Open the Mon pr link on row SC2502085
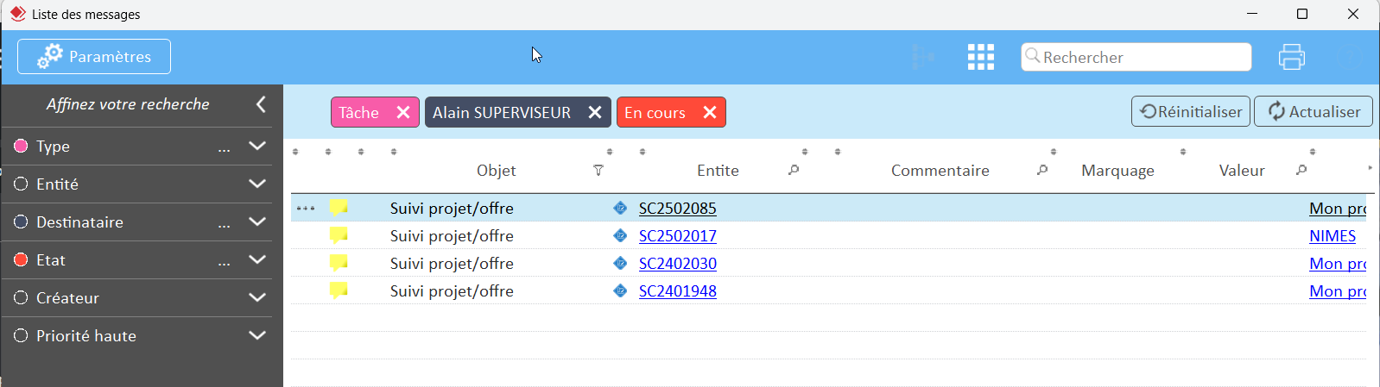Viewport: 1380px width, 387px height. tap(1338, 209)
